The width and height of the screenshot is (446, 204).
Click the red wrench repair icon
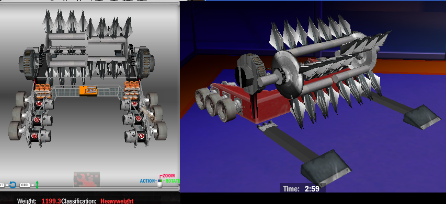click(86, 179)
